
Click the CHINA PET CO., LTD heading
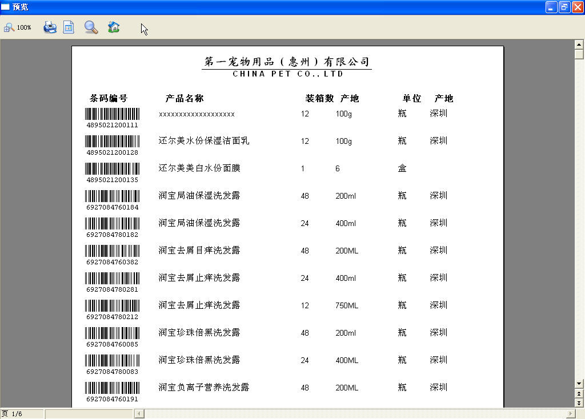tap(288, 74)
